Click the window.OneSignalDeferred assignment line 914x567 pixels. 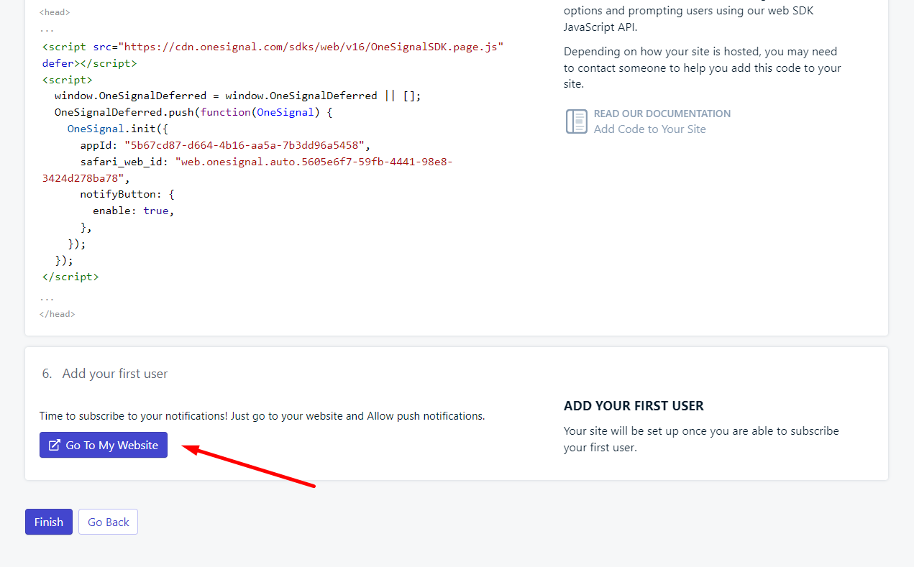tap(238, 96)
